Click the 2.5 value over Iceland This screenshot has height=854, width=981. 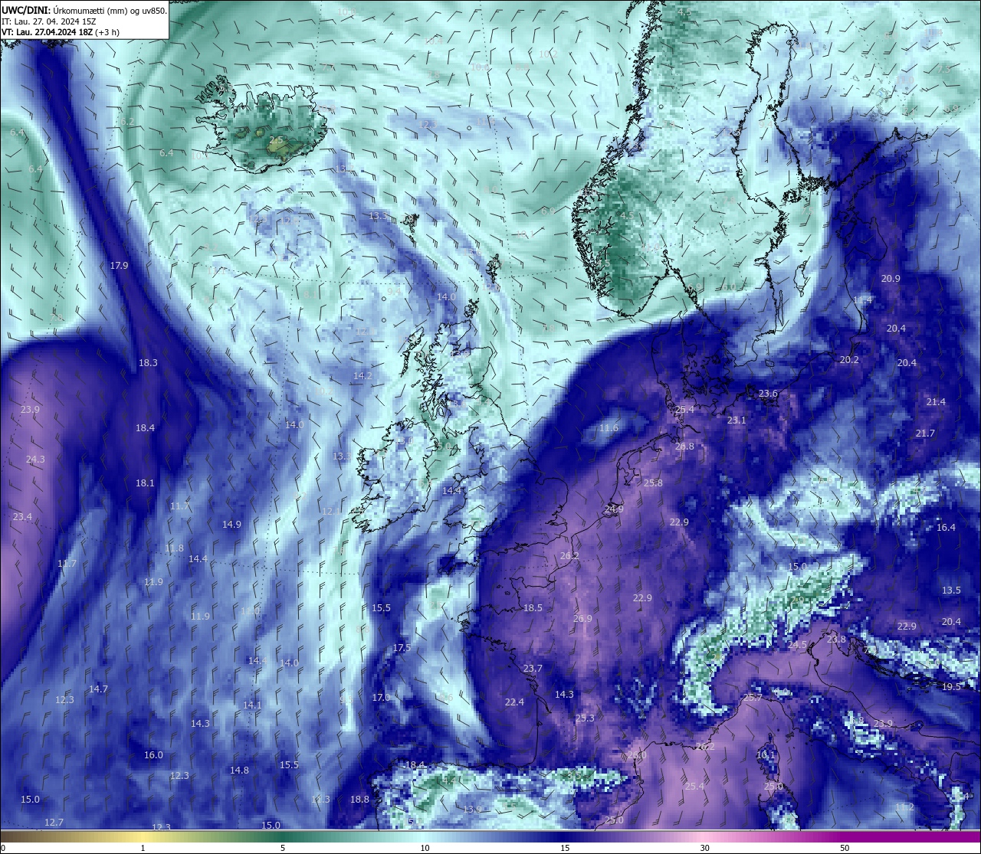point(276,140)
